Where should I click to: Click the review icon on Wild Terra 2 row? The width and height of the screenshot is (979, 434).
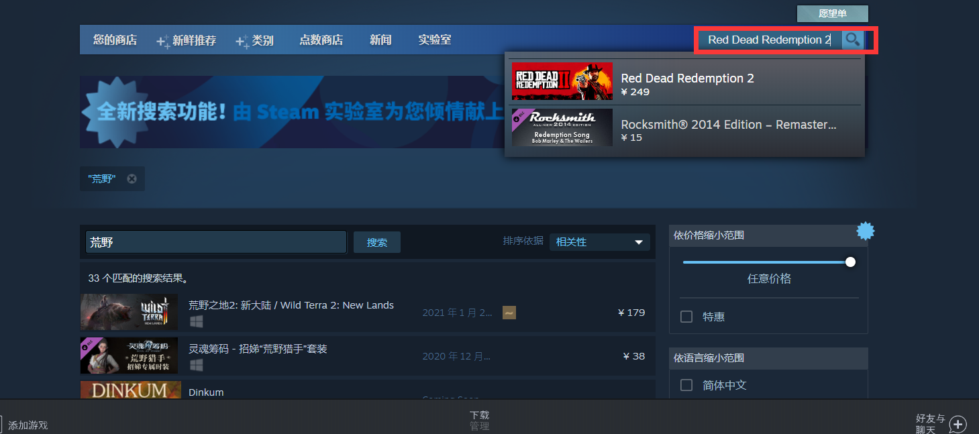[x=509, y=313]
